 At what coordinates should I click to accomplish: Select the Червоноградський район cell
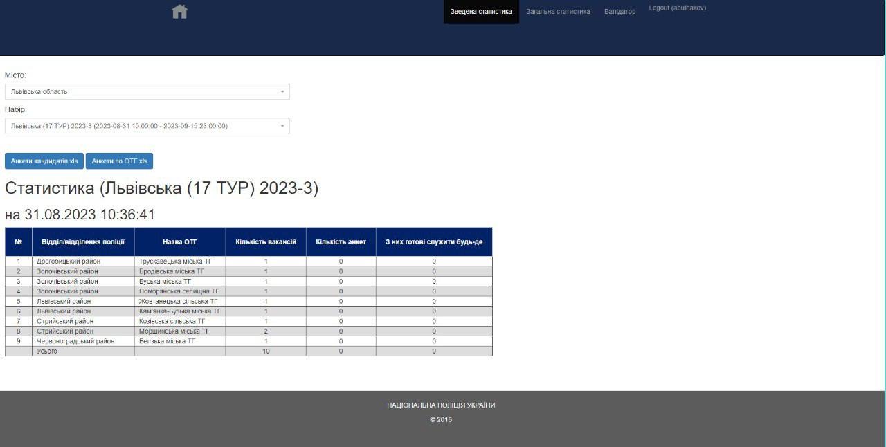click(x=75, y=341)
